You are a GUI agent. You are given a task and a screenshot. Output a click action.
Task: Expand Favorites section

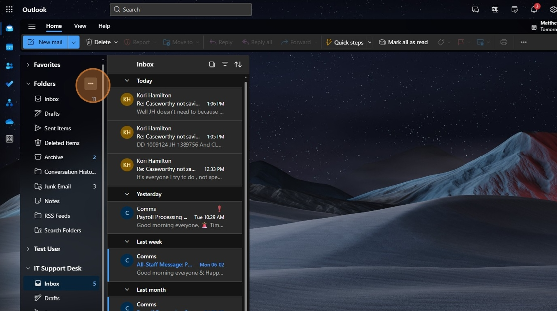click(28, 65)
